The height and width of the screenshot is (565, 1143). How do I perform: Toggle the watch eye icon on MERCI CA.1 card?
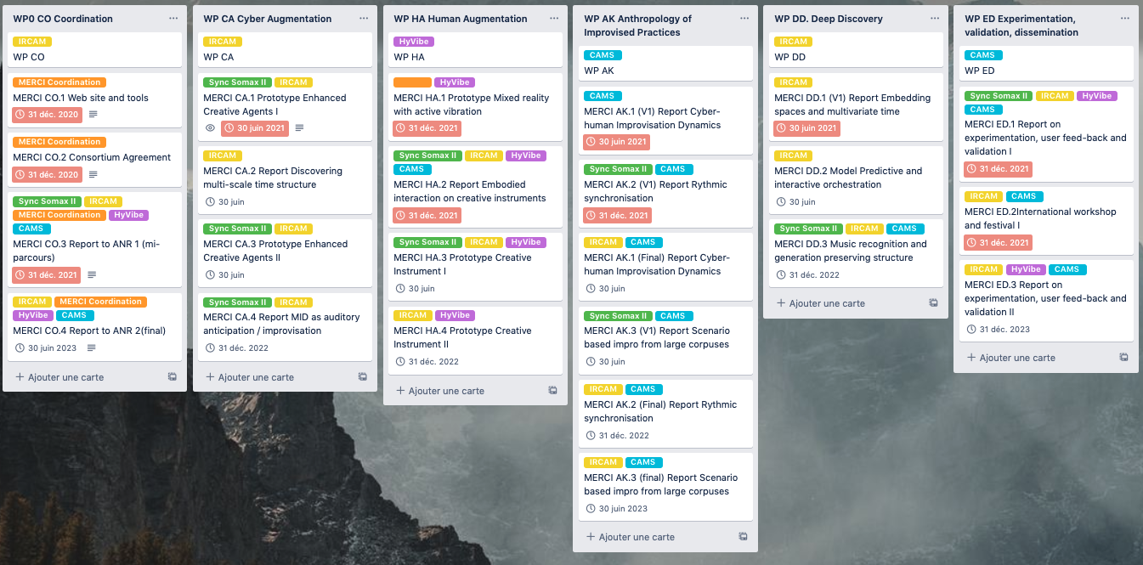click(x=211, y=128)
